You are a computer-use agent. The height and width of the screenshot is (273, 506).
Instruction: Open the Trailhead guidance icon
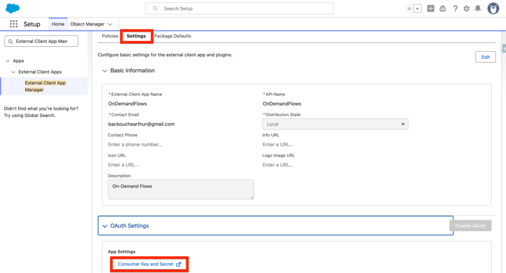(443, 8)
